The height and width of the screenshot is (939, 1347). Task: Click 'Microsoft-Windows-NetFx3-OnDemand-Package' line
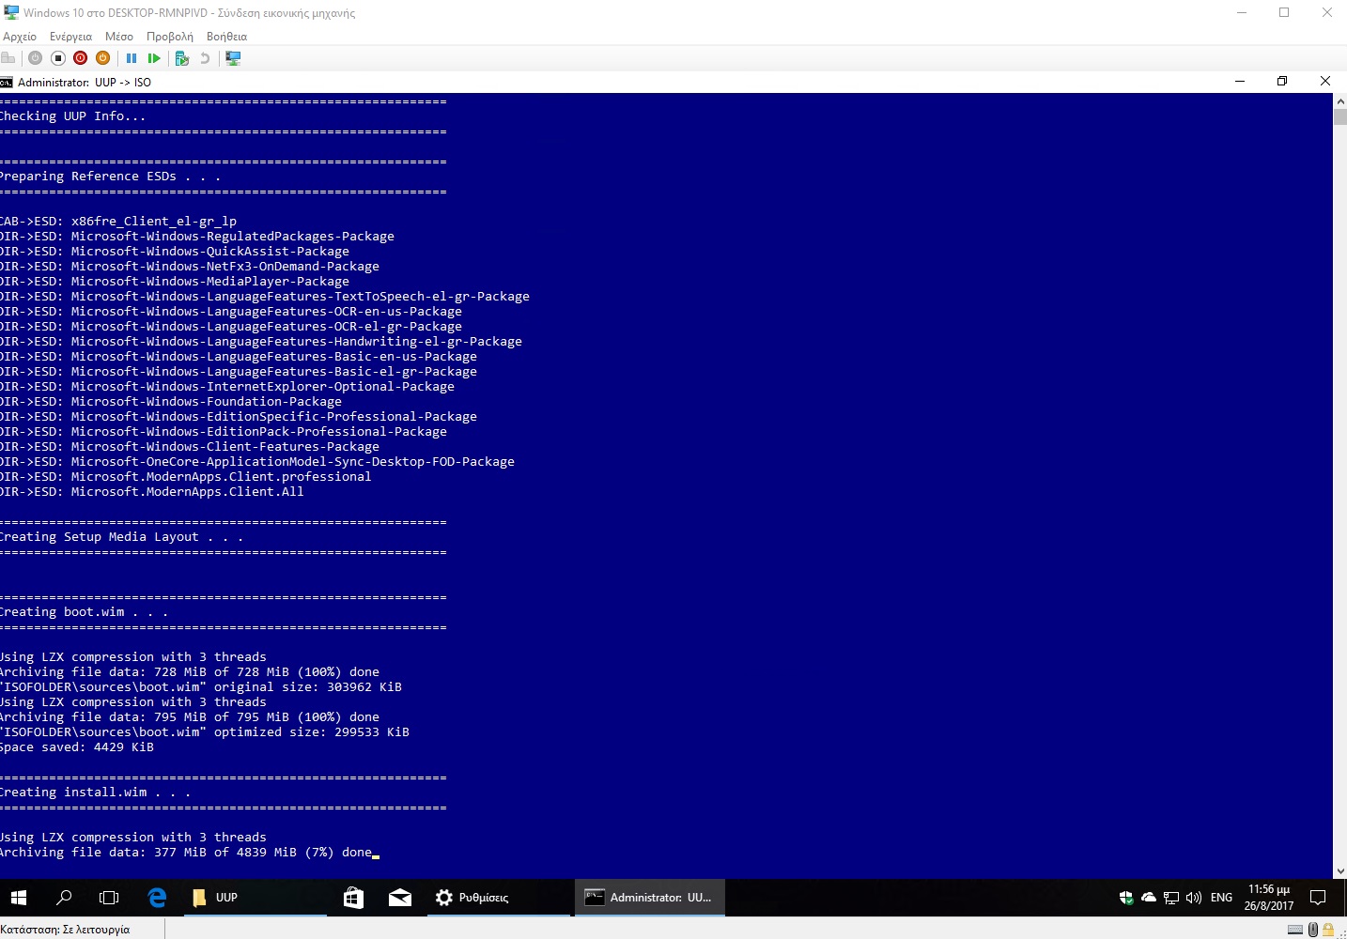click(x=190, y=267)
